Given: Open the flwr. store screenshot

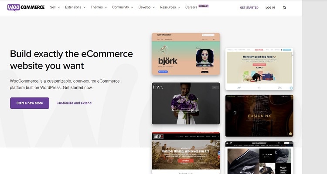Looking at the screenshot, I should (x=186, y=104).
